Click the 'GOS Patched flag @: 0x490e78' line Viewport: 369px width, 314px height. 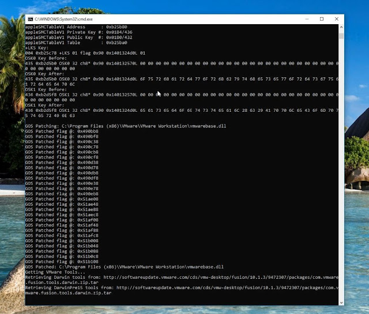(62, 188)
